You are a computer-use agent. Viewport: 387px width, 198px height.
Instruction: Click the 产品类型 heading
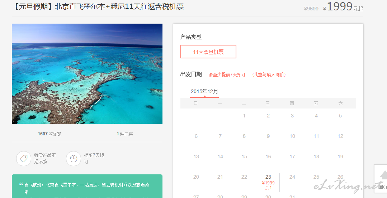[x=191, y=37]
